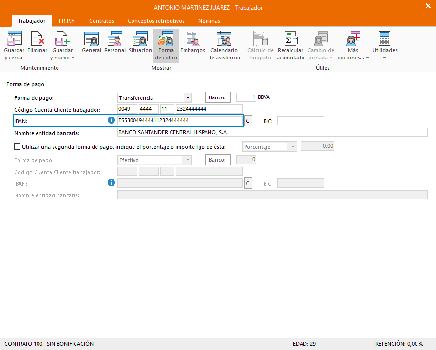Click the EDAD: 29 status text
The width and height of the screenshot is (436, 350).
pos(304,344)
